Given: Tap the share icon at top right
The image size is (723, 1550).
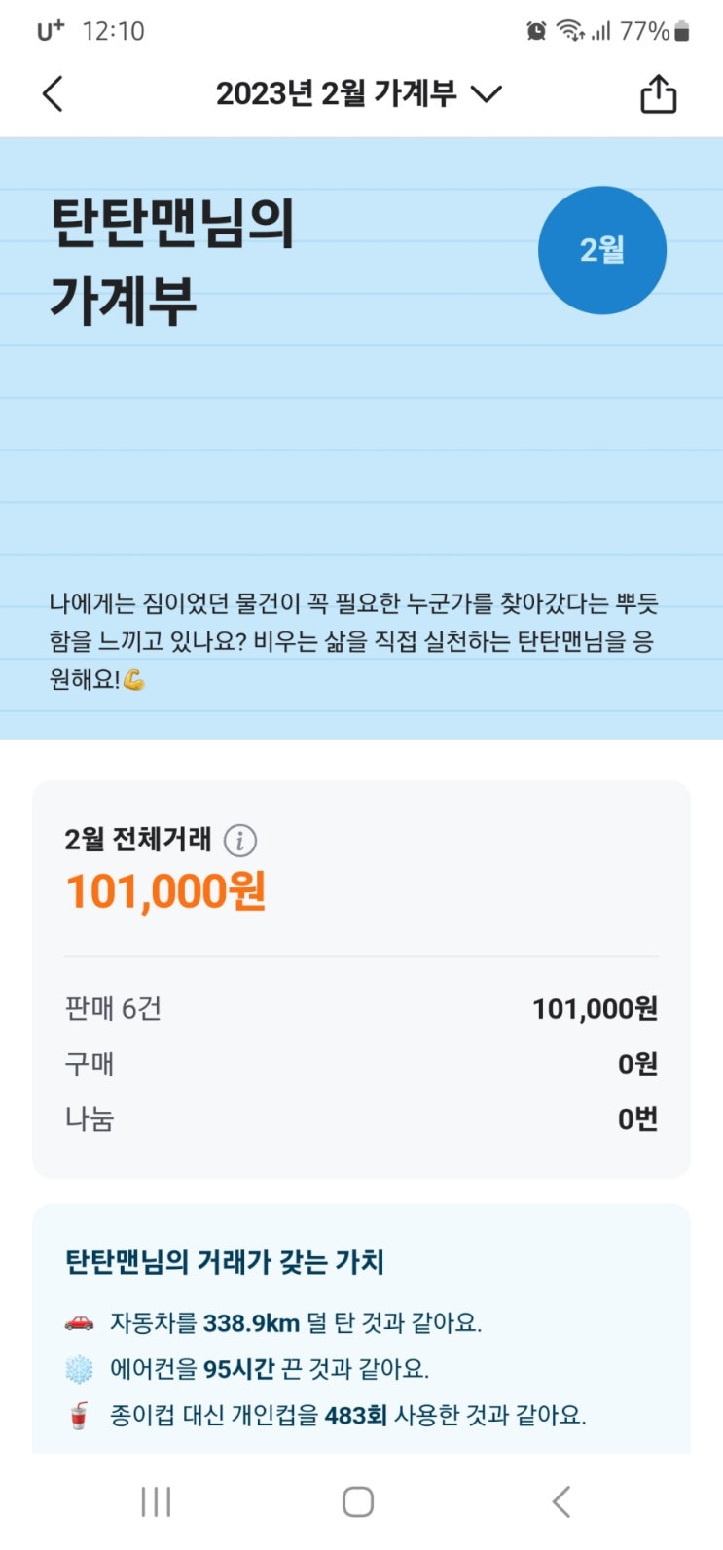Looking at the screenshot, I should coord(658,94).
